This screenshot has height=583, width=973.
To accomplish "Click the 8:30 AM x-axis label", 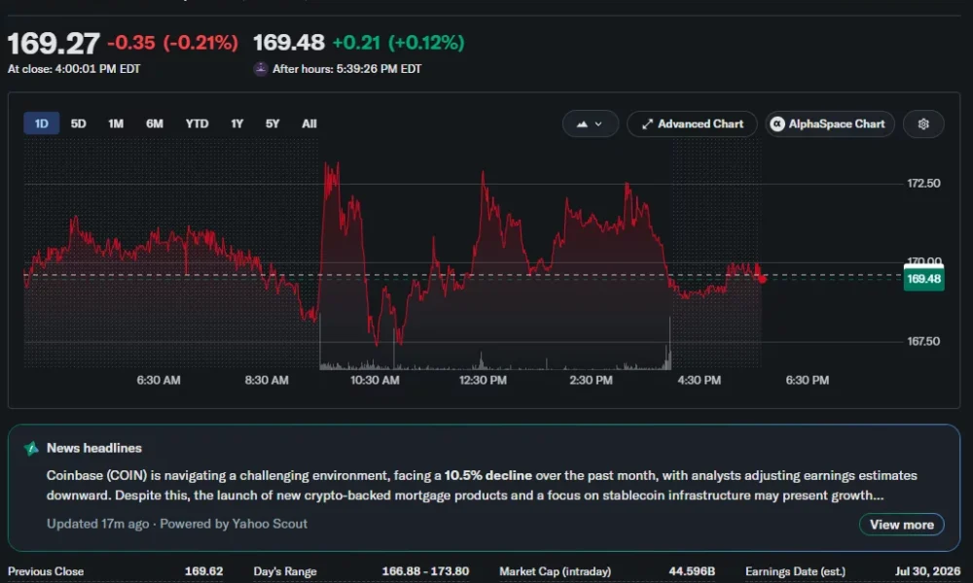I will click(x=267, y=380).
